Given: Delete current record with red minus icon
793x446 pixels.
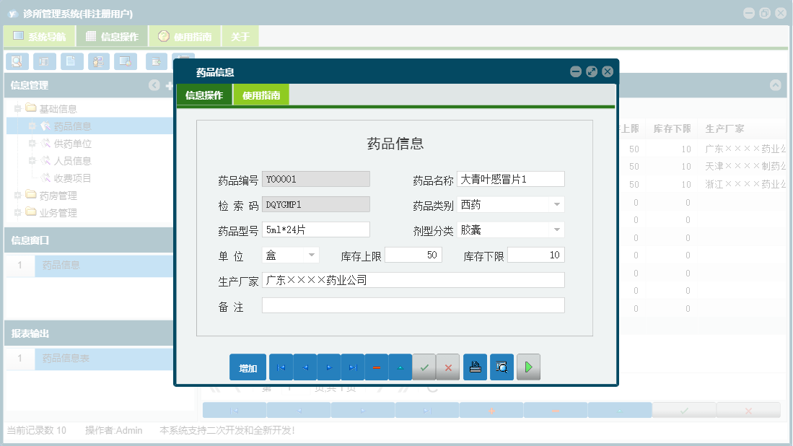Looking at the screenshot, I should point(377,367).
